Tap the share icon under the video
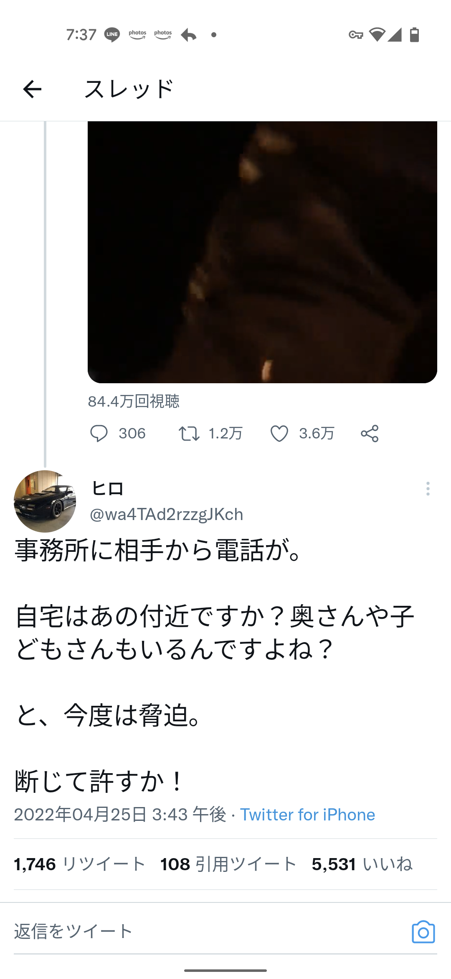The height and width of the screenshot is (979, 451). [x=370, y=433]
